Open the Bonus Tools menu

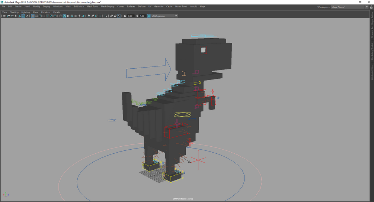(x=181, y=6)
